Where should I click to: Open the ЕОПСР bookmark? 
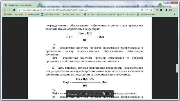[x=130, y=14]
